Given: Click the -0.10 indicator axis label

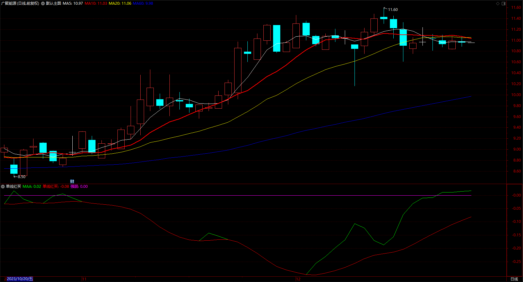Looking at the screenshot, I should click(516, 222).
